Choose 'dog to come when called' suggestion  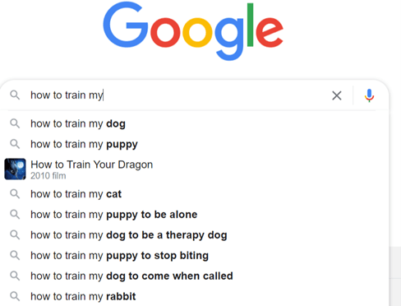click(x=195, y=276)
